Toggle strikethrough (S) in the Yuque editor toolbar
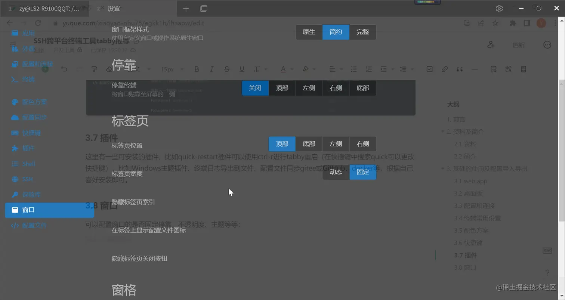This screenshot has width=565, height=300. (x=226, y=69)
